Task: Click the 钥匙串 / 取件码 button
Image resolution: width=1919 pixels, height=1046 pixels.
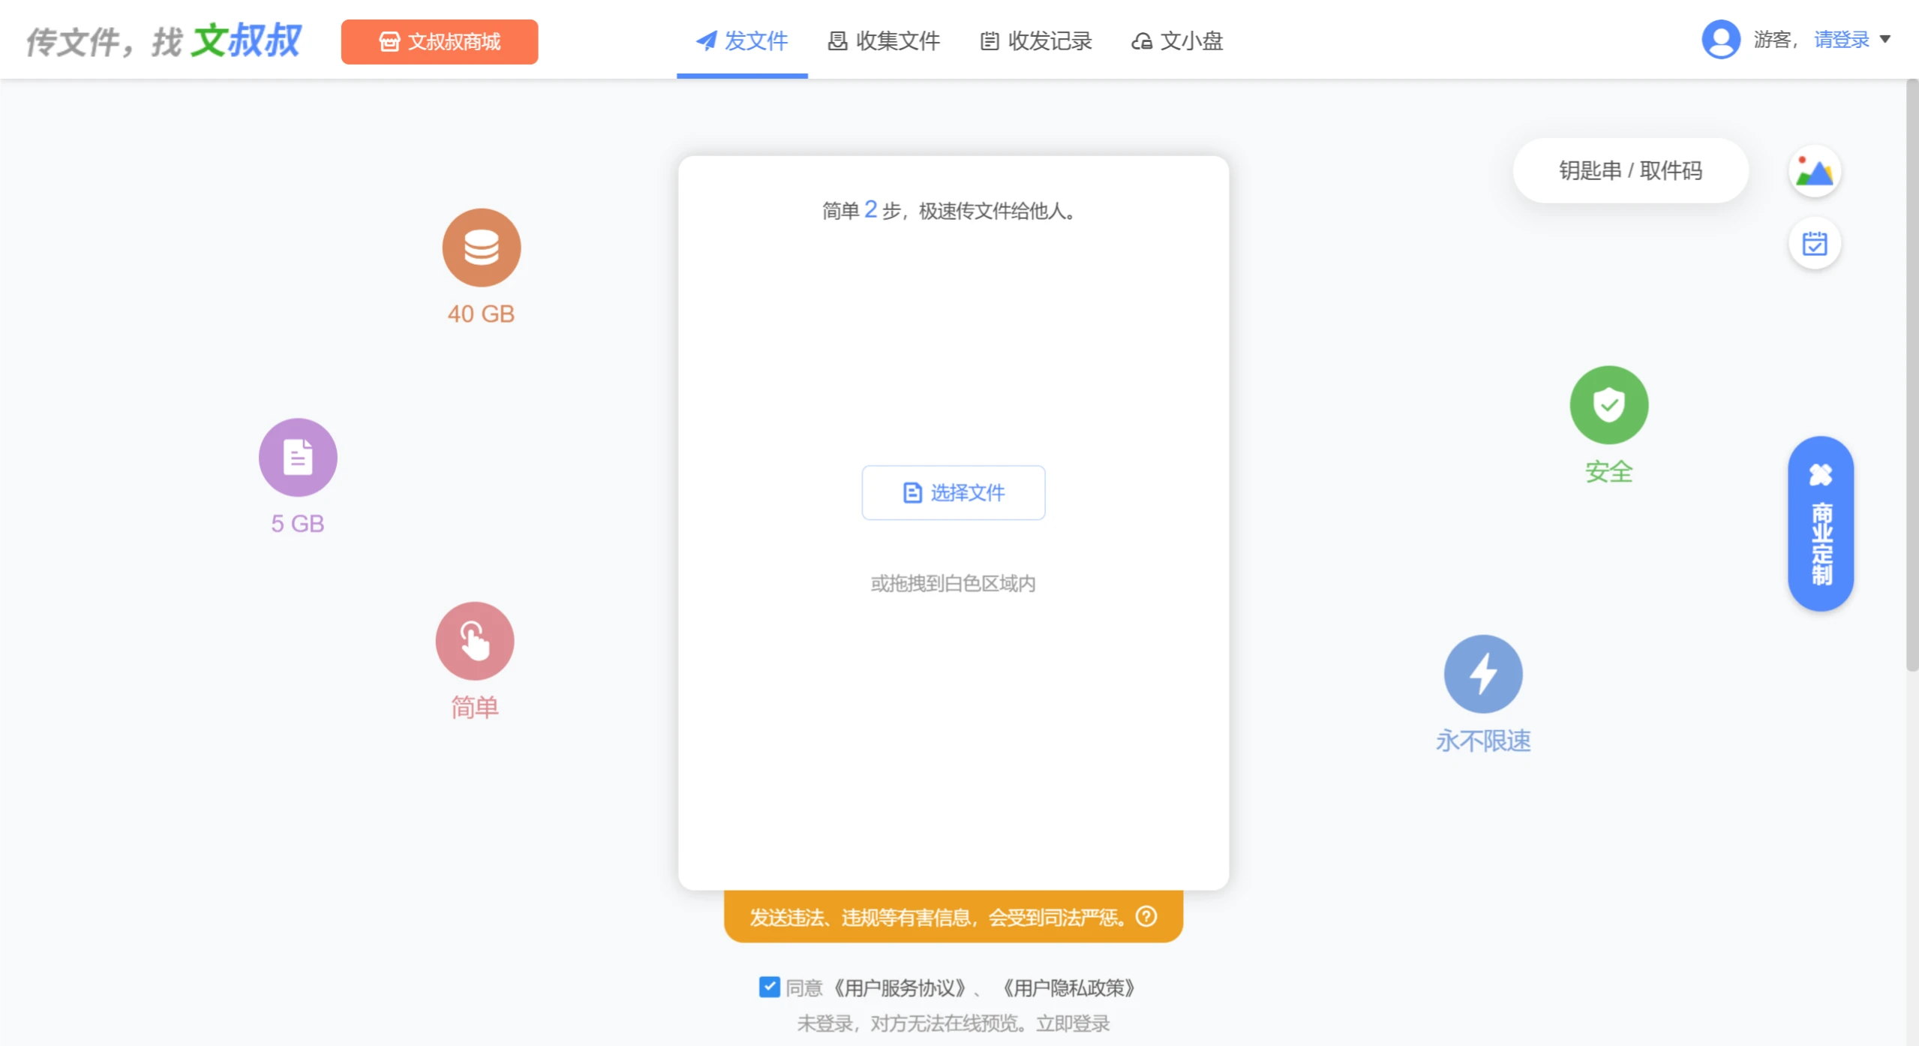Action: coord(1628,170)
